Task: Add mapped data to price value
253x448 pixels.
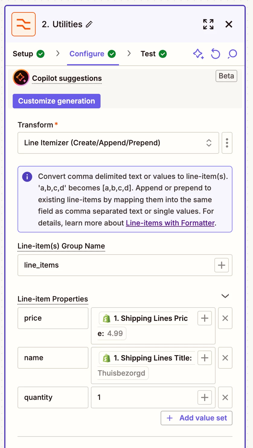Action: click(205, 318)
